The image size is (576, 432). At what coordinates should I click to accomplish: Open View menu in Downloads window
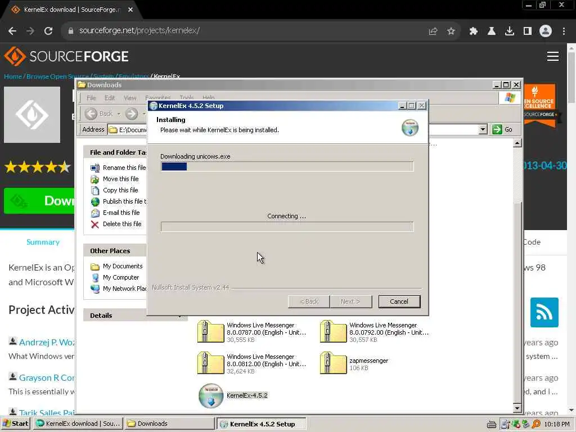click(x=130, y=98)
